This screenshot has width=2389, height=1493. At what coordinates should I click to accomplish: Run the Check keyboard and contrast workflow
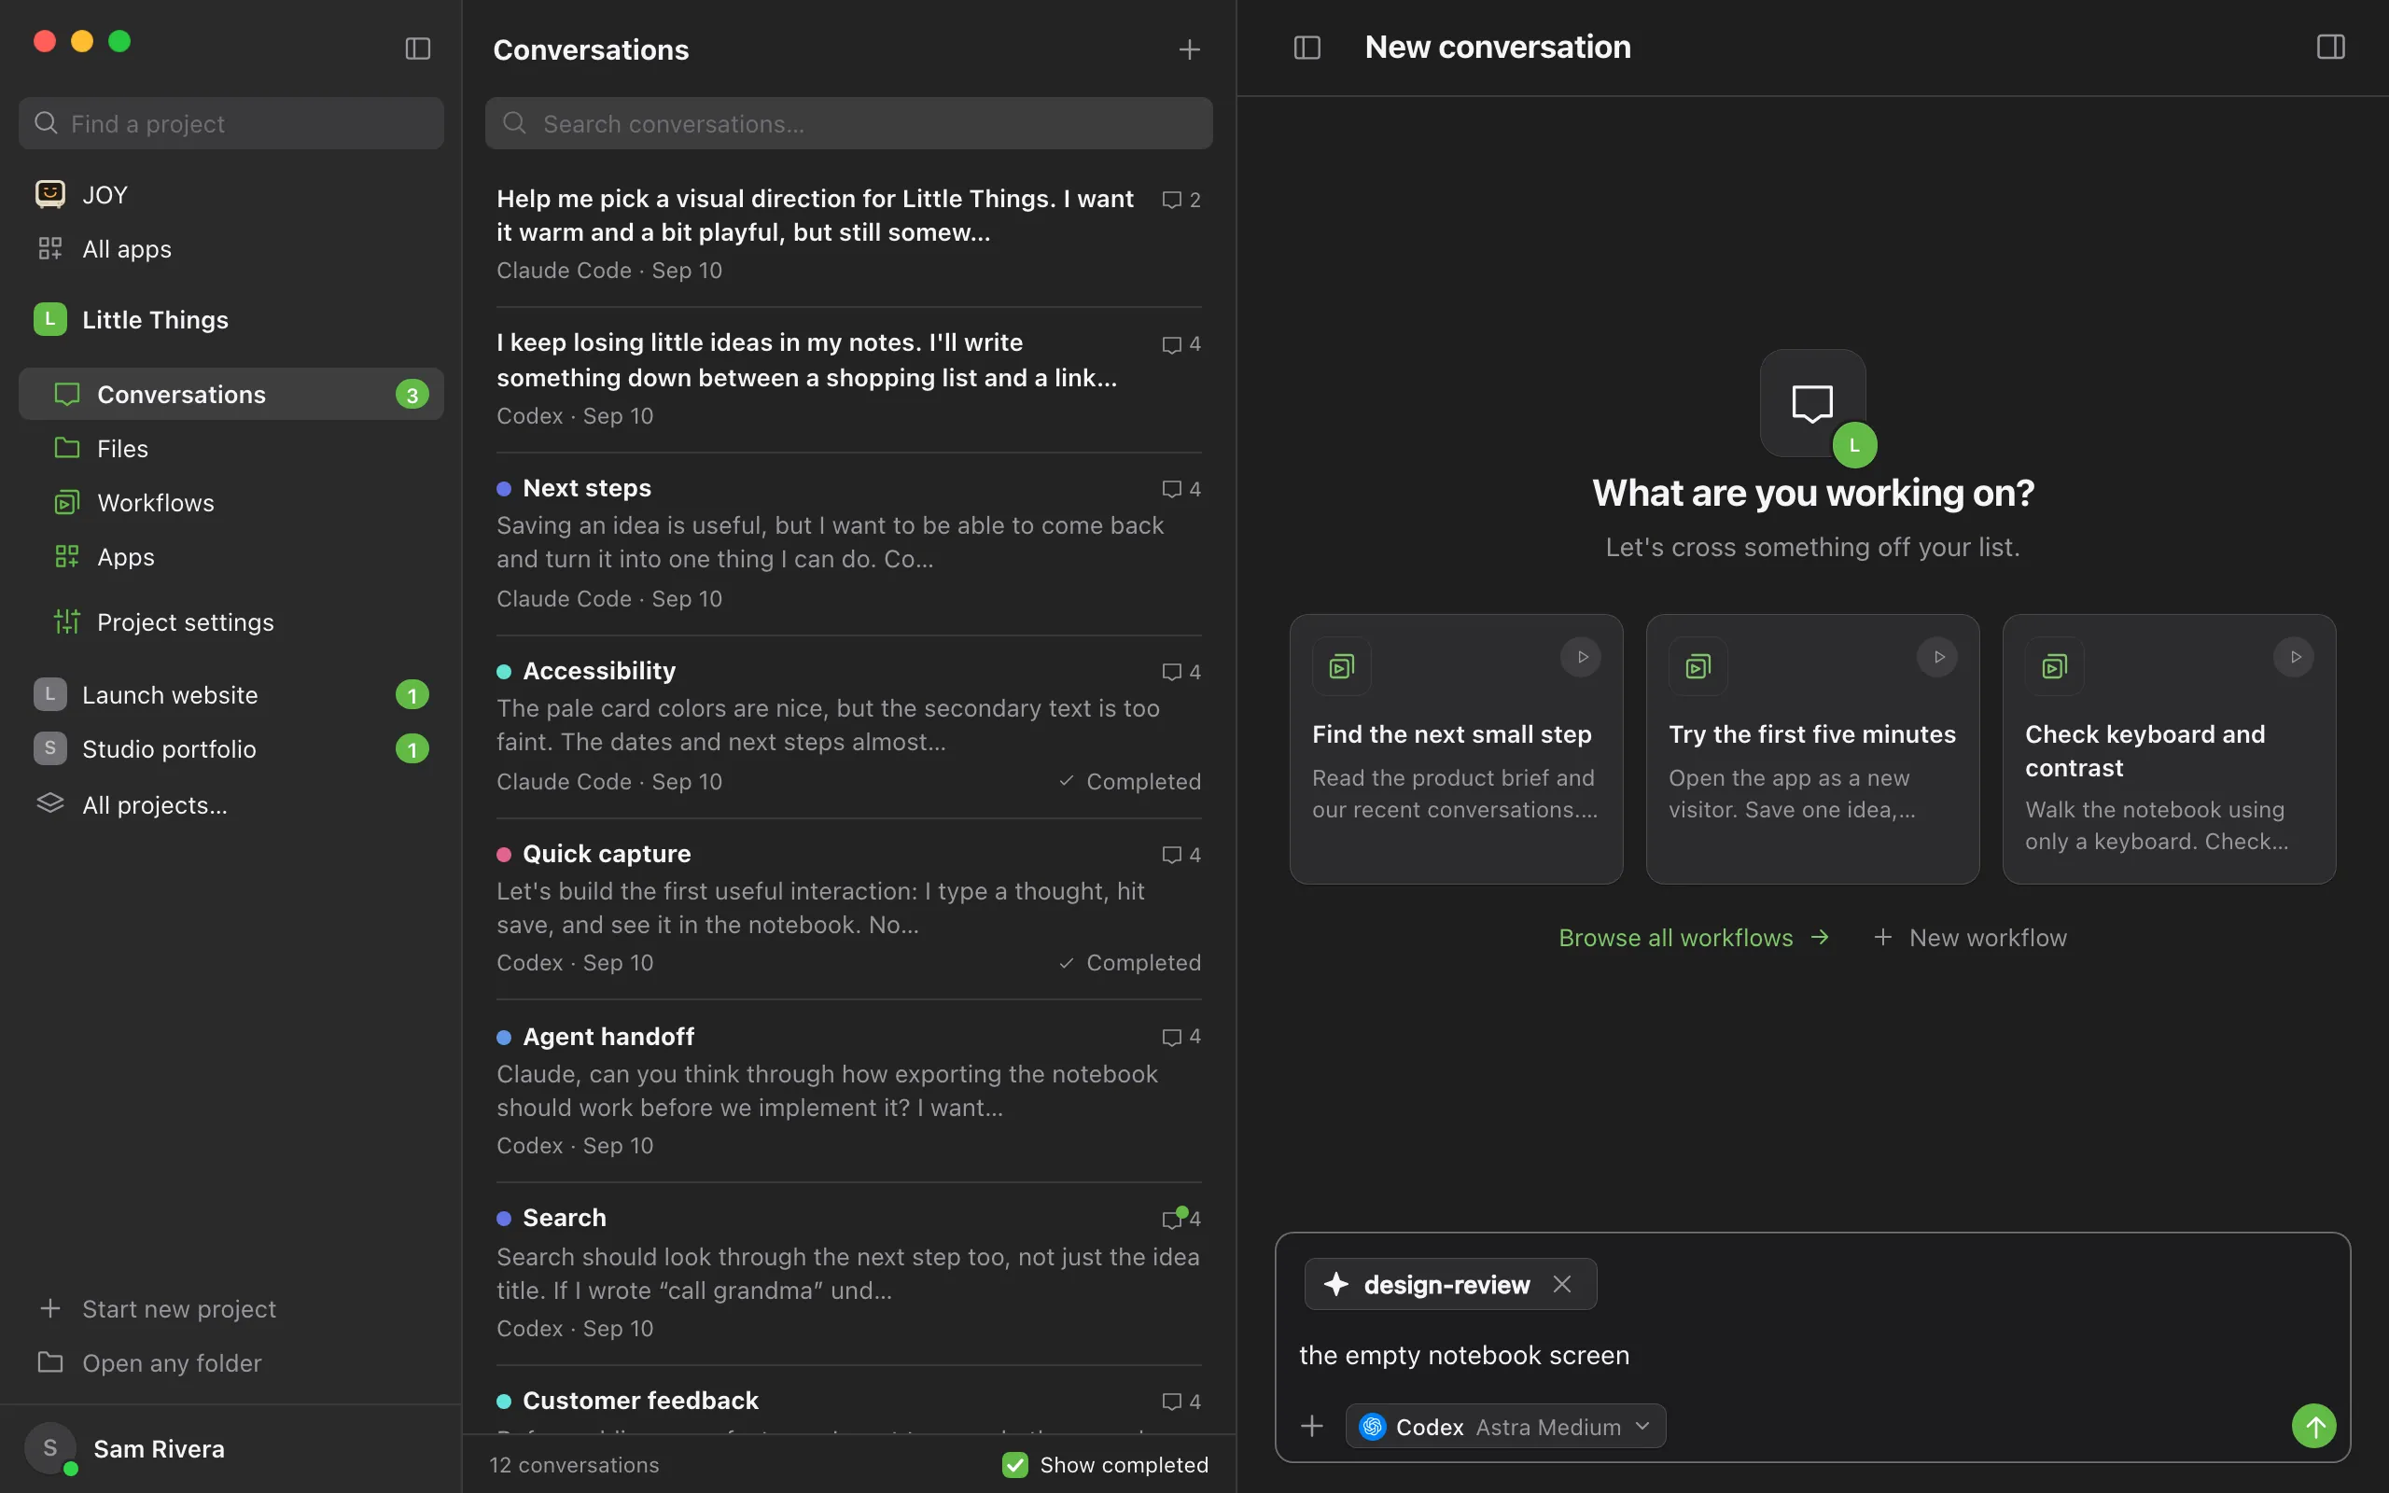2294,657
